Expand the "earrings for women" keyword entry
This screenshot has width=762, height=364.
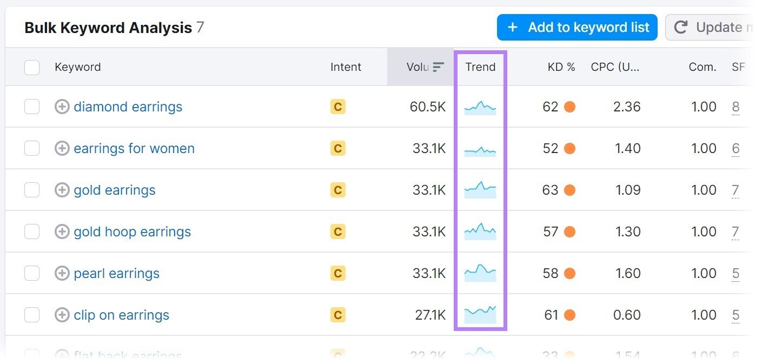coord(62,148)
